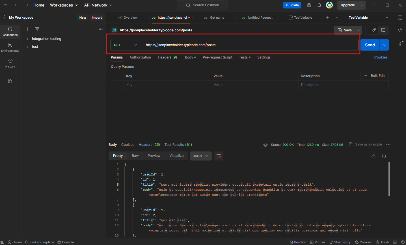
Task: Click the query param Key field
Action: pos(167,85)
